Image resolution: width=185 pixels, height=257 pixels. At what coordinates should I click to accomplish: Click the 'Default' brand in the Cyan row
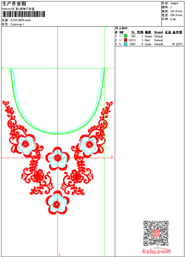(x=159, y=44)
